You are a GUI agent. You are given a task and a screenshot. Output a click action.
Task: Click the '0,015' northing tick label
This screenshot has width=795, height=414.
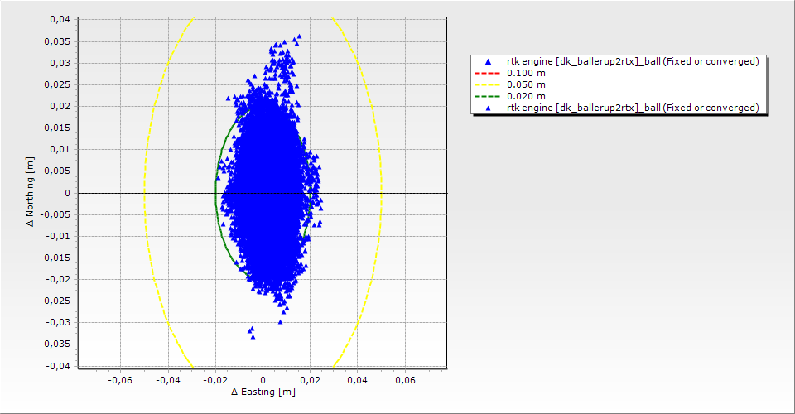tap(57, 128)
